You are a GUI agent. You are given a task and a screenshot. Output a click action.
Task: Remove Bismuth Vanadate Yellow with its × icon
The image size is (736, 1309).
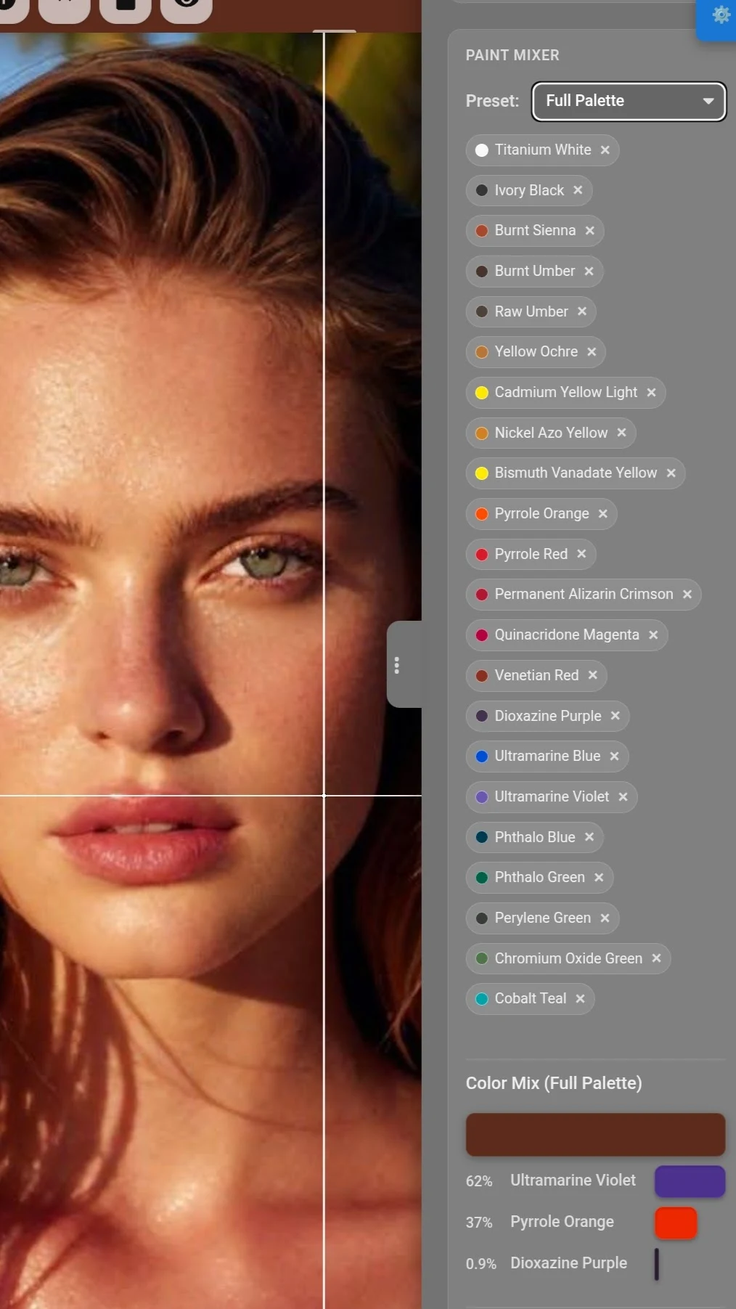coord(671,473)
